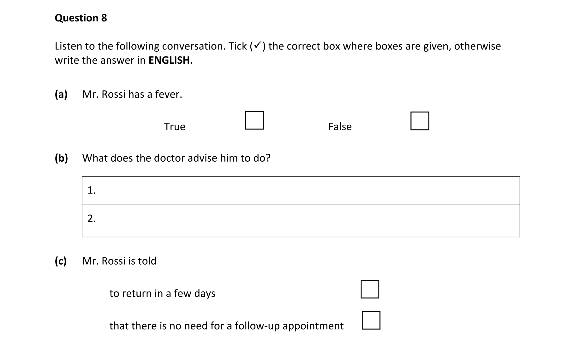Click the '(b)' part label
This screenshot has width=574, height=345.
pyautogui.click(x=61, y=158)
